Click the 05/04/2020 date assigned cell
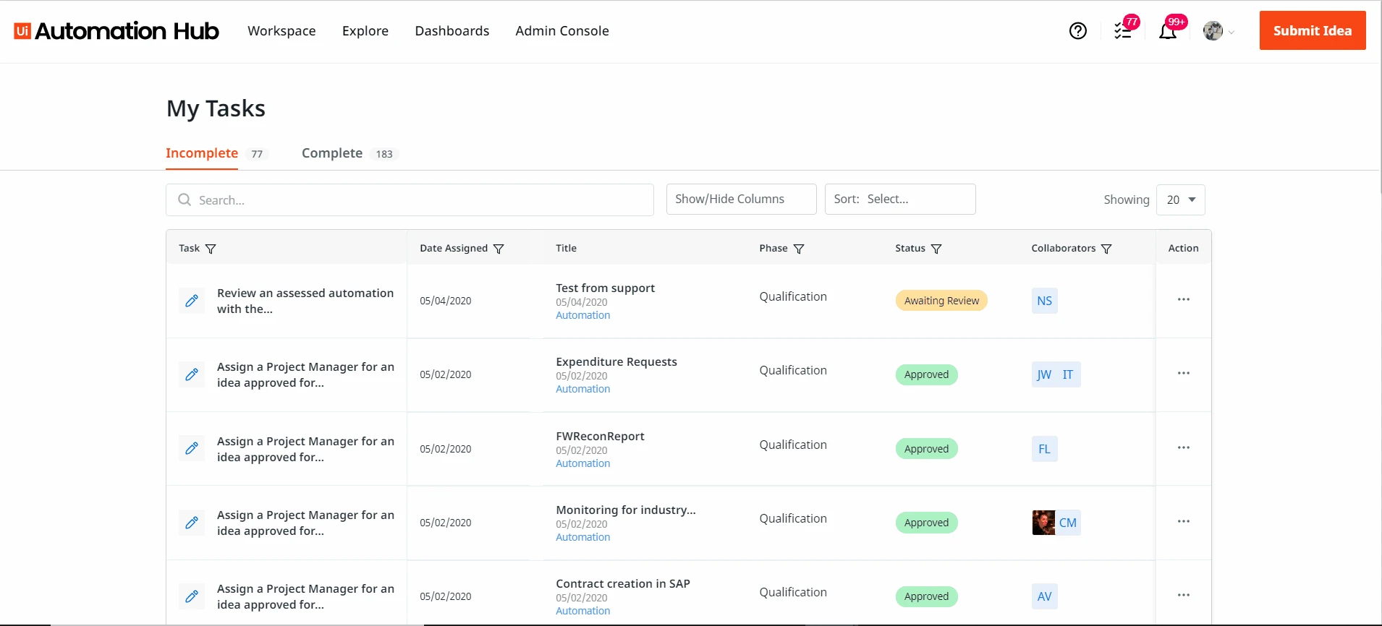The width and height of the screenshot is (1382, 626). click(x=446, y=301)
